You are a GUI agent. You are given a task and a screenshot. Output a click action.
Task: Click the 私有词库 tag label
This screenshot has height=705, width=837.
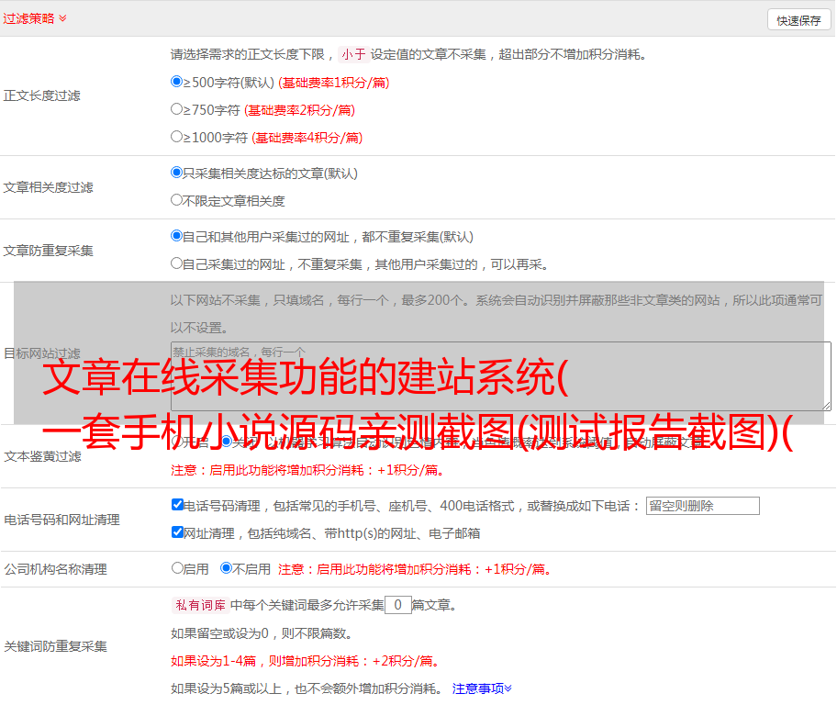pos(199,605)
